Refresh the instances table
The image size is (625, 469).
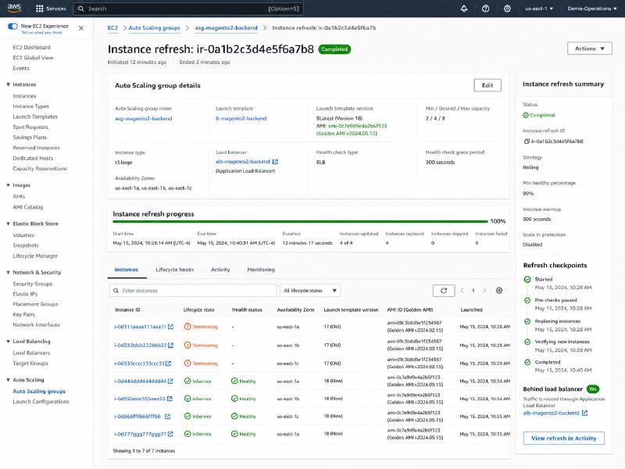[x=444, y=291]
